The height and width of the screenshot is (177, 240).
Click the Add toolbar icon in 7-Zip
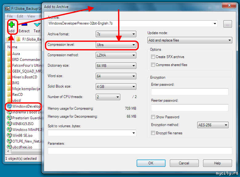[11, 25]
